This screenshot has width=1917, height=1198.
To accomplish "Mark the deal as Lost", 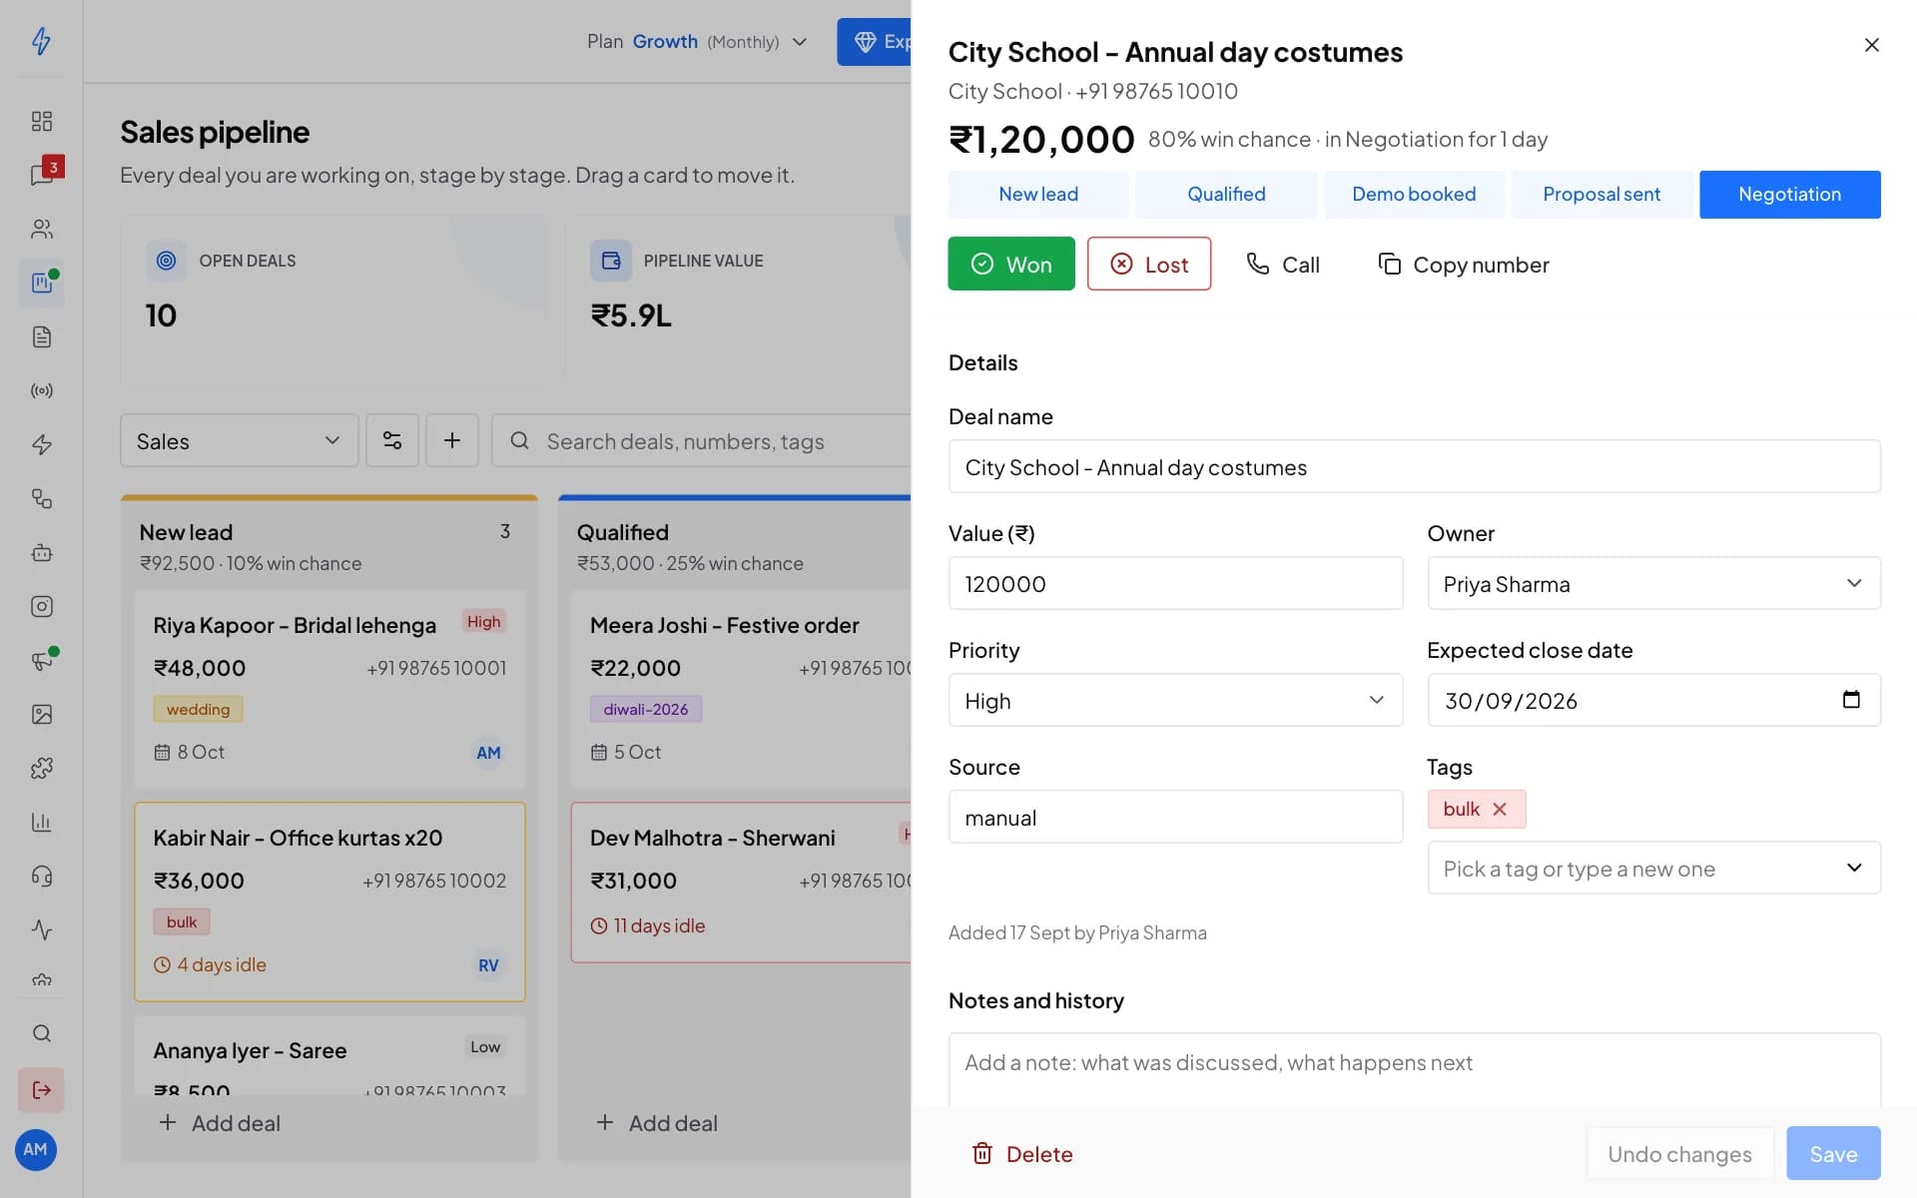I will click(x=1149, y=264).
